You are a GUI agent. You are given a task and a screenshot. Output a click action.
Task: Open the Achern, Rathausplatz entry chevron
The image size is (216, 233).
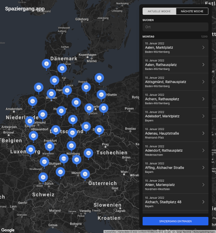pyautogui.click(x=203, y=99)
